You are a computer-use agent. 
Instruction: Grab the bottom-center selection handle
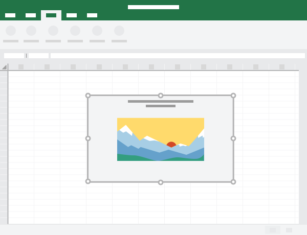161,182
